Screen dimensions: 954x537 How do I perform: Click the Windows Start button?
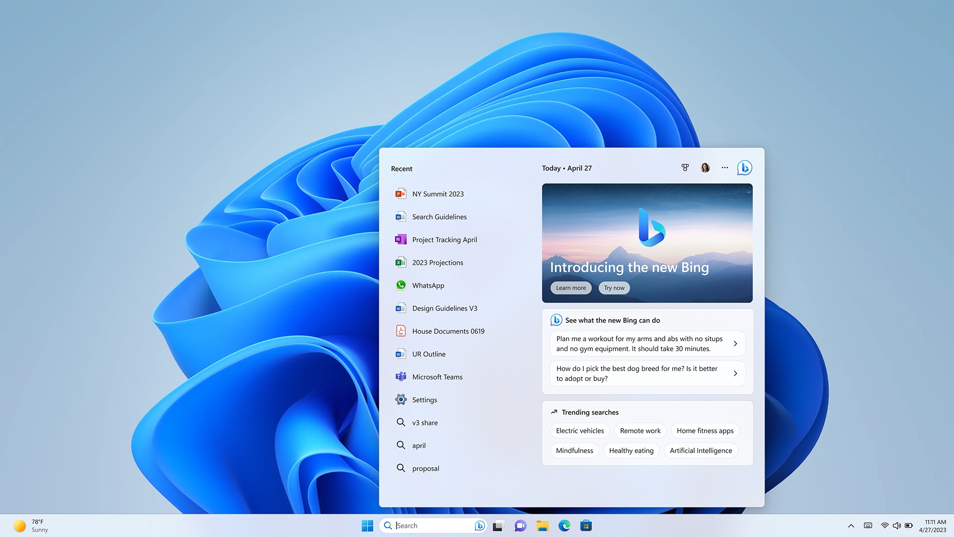coord(366,525)
